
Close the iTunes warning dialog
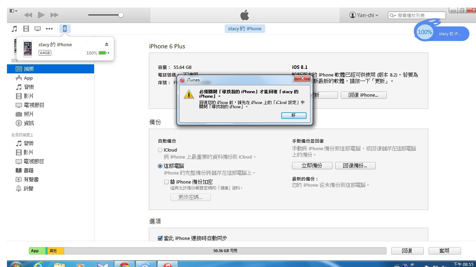302,79
